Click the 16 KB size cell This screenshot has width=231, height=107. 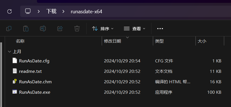(216, 82)
